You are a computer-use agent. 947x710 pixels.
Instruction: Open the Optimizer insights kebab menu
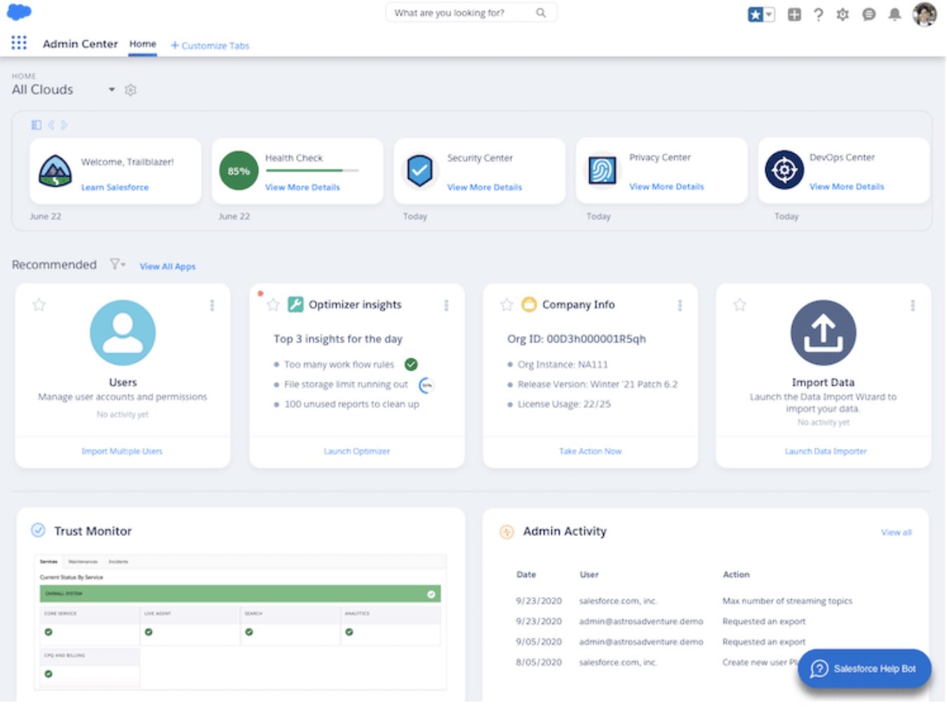(x=446, y=305)
